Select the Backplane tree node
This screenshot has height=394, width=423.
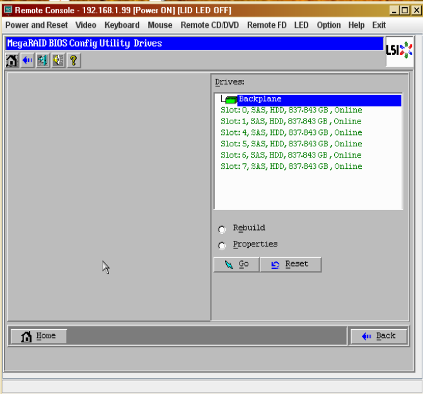(319, 100)
